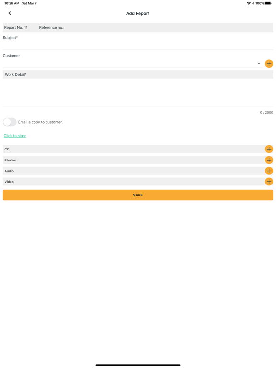
Task: Tap the Wi-Fi icon in status bar
Action: 249,3
